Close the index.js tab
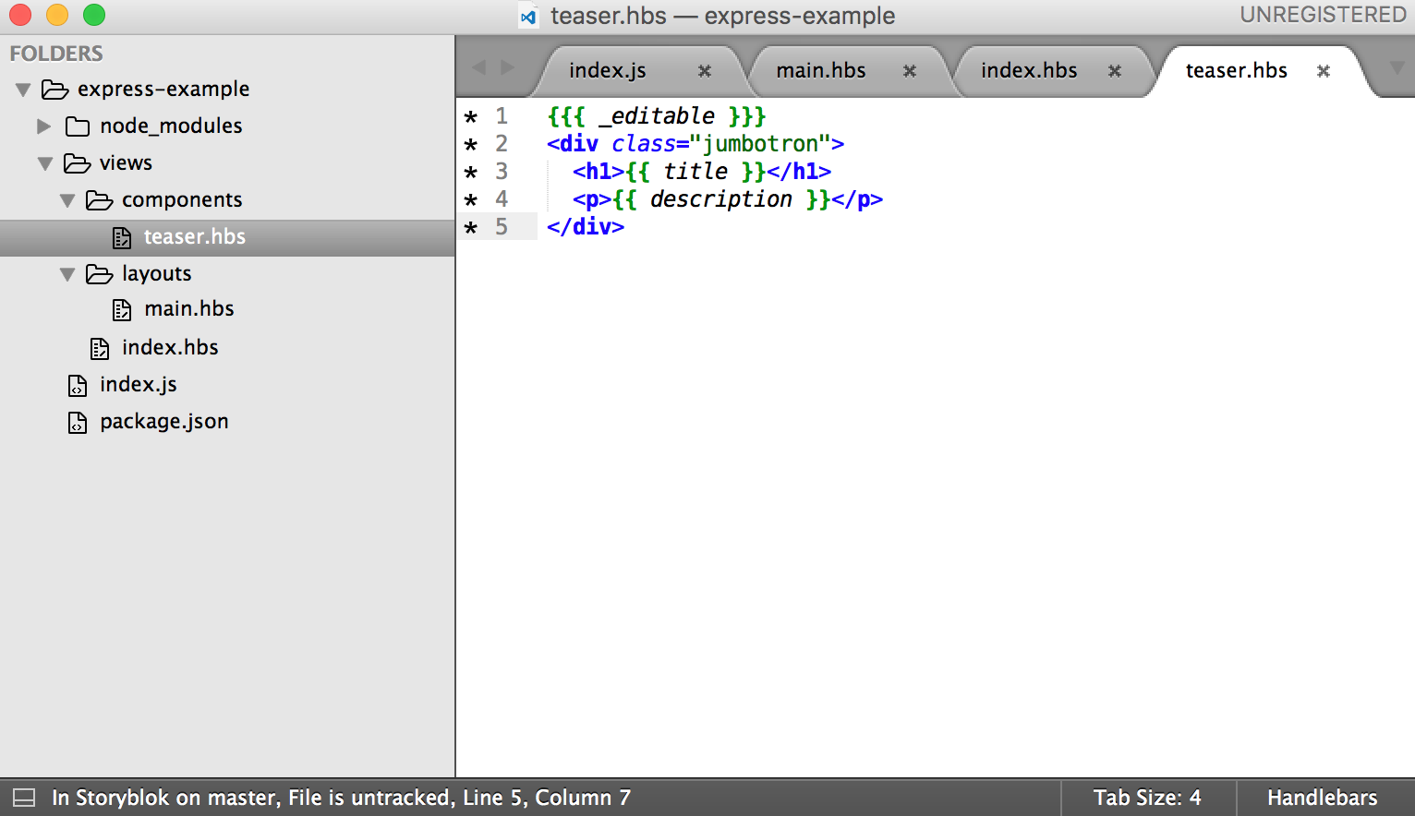 click(x=705, y=71)
